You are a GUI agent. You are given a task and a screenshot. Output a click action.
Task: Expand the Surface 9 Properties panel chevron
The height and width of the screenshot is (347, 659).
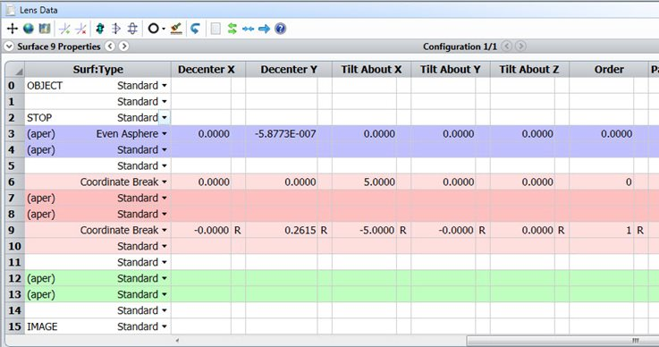point(9,47)
